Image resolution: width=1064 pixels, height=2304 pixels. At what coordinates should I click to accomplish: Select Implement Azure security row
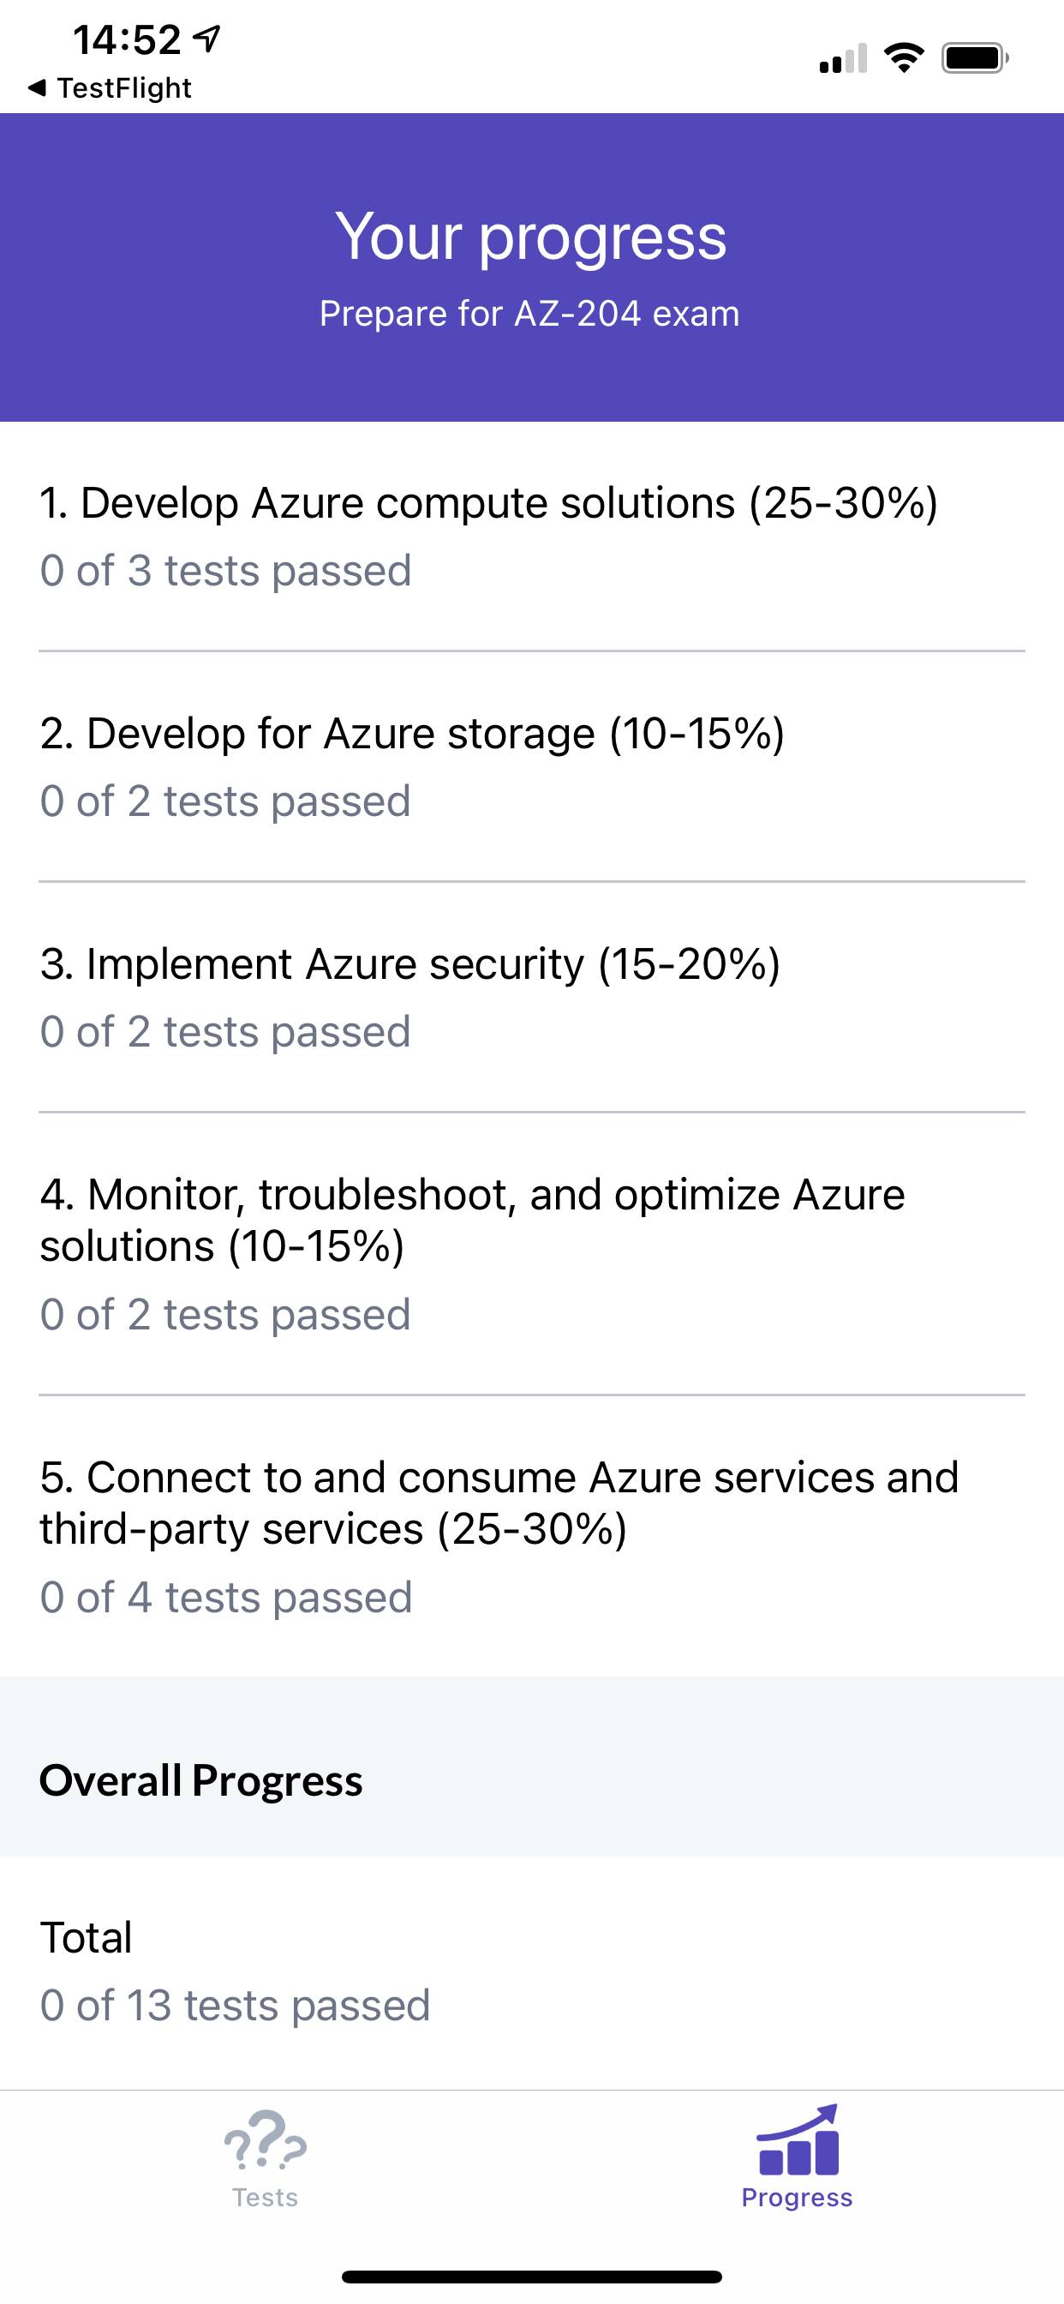(x=532, y=999)
